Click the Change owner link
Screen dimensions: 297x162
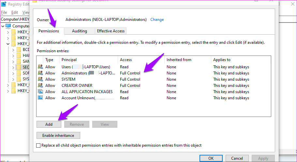(x=157, y=20)
